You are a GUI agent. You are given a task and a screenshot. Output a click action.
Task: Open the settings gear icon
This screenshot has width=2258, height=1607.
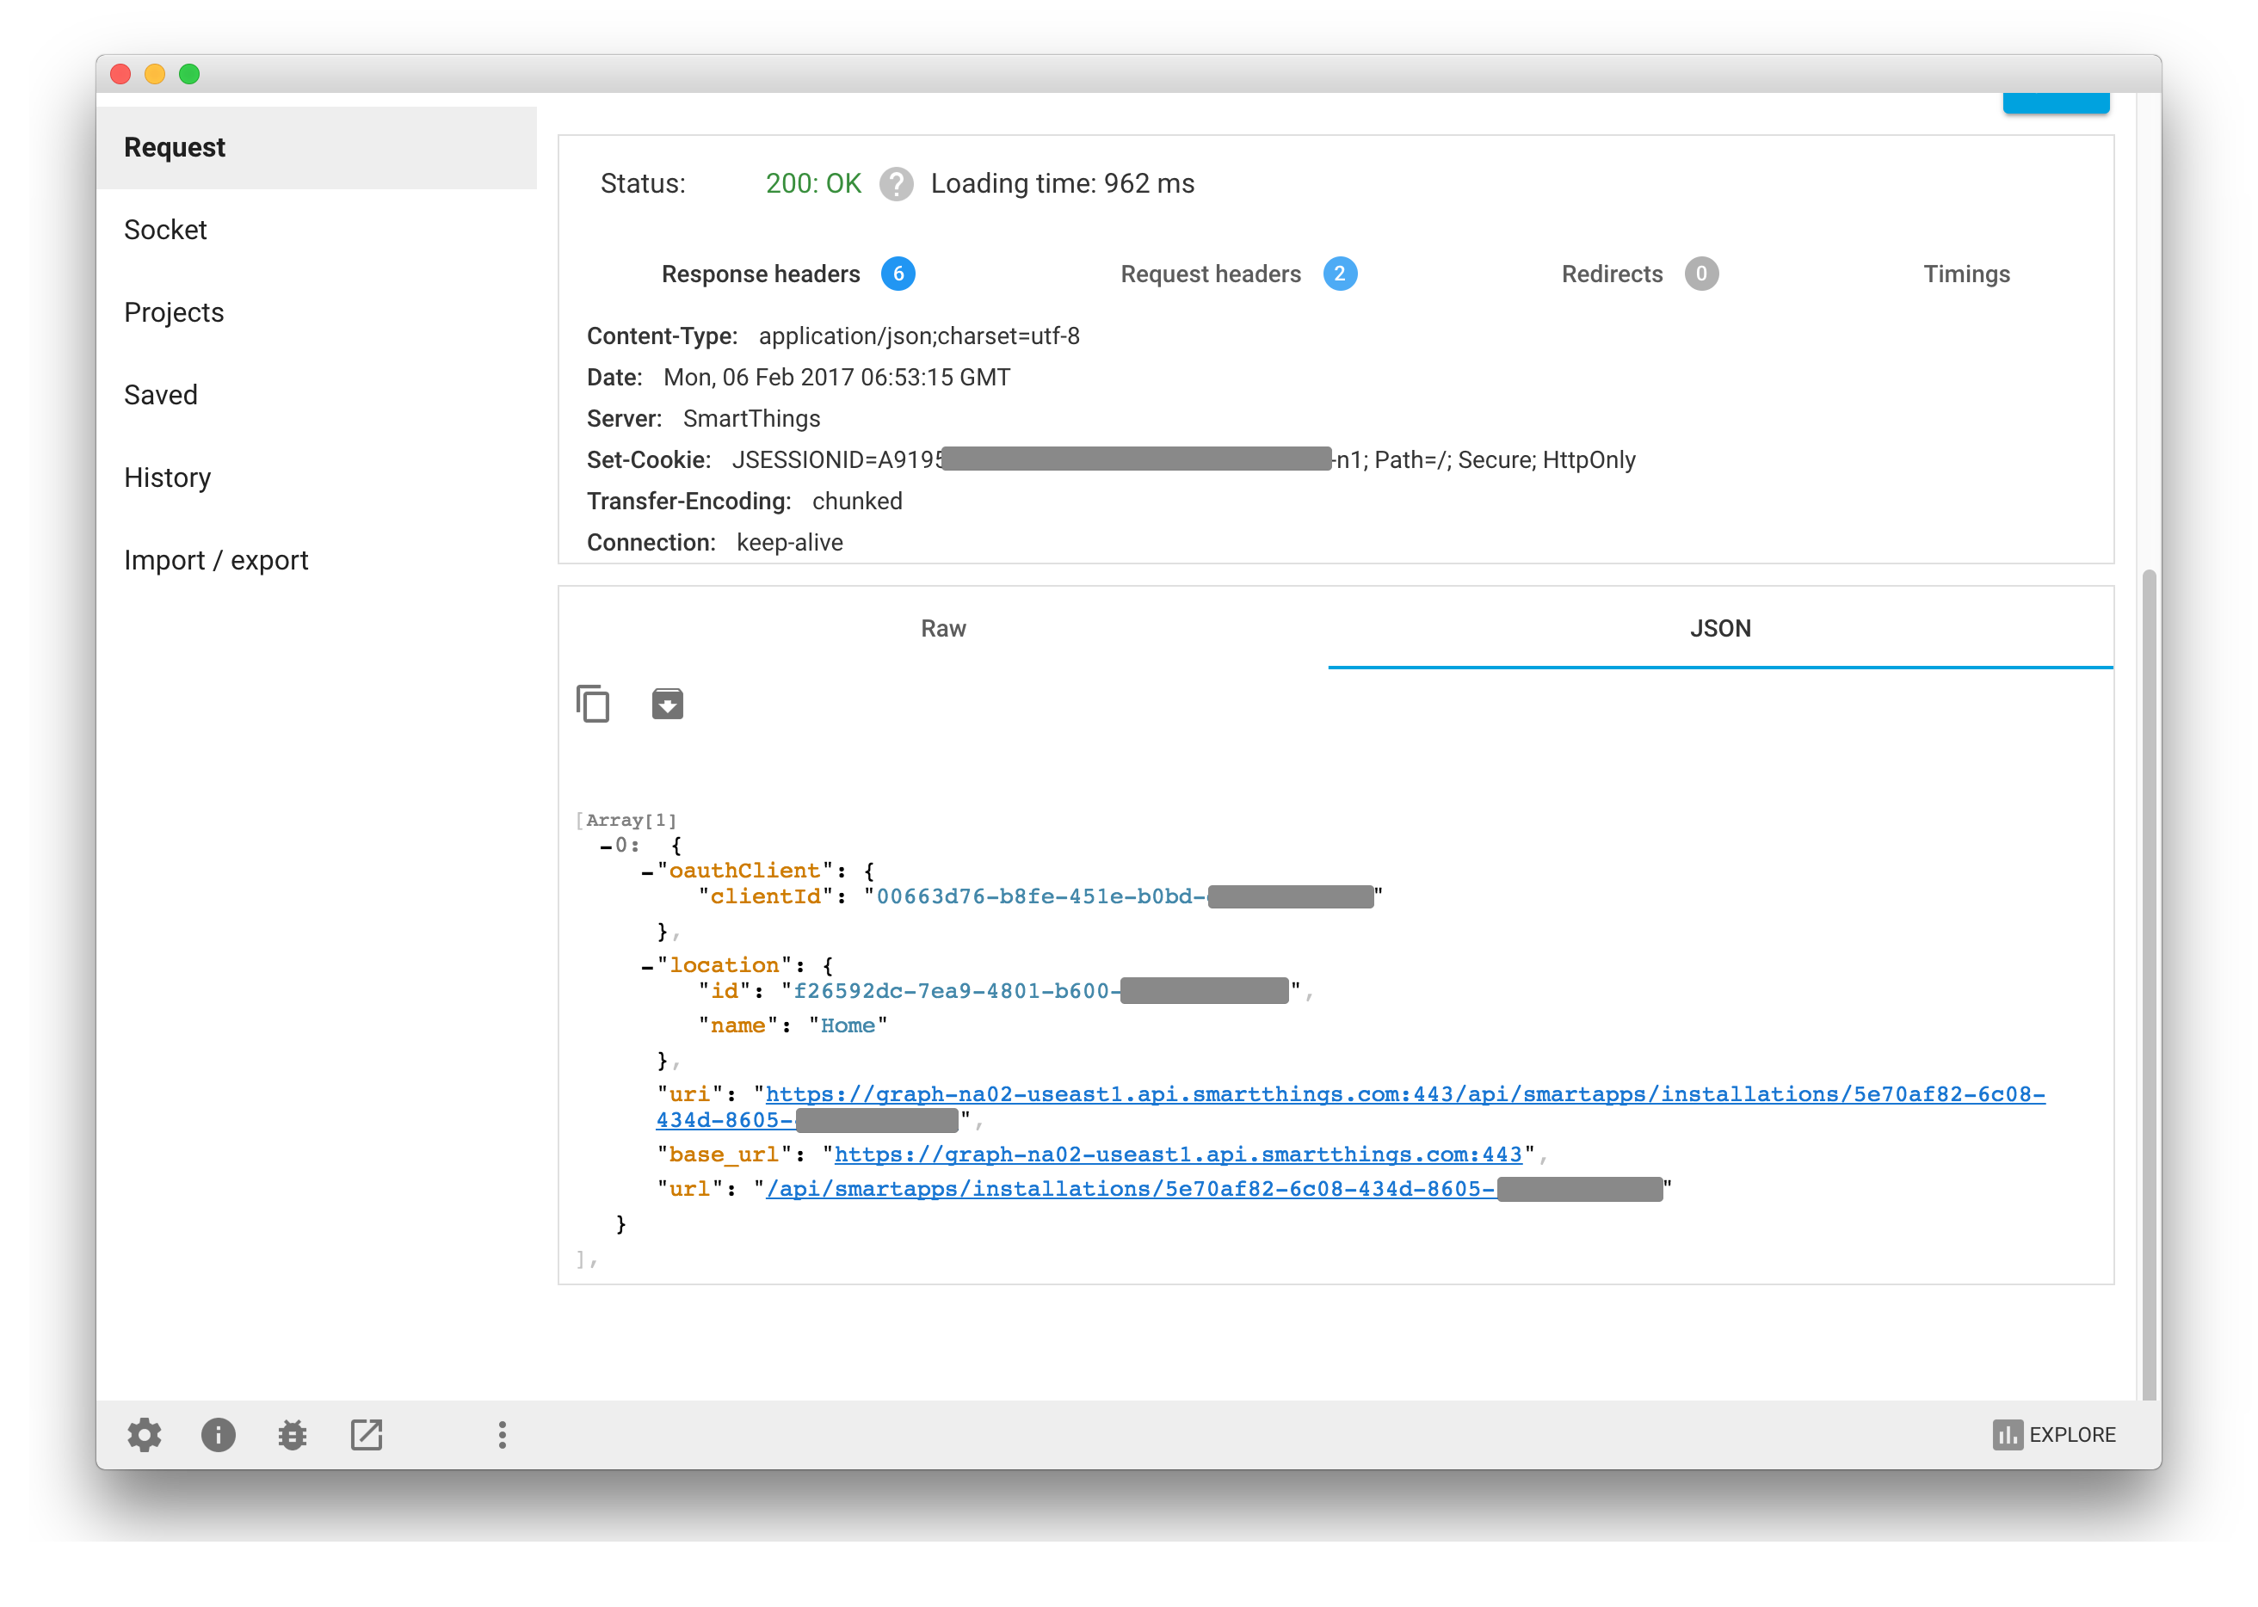point(145,1434)
